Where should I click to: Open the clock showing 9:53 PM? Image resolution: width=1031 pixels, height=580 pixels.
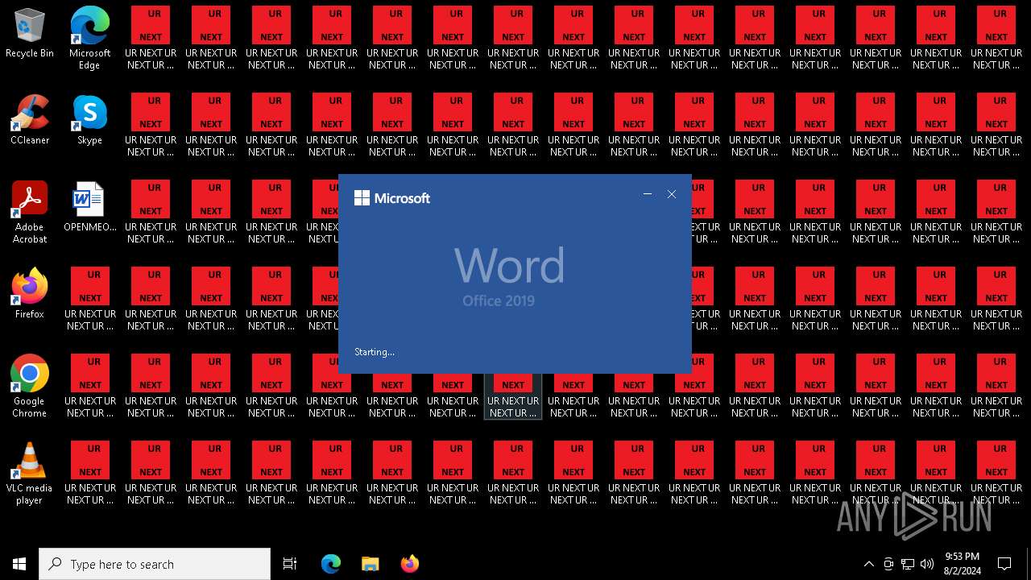[x=962, y=564]
